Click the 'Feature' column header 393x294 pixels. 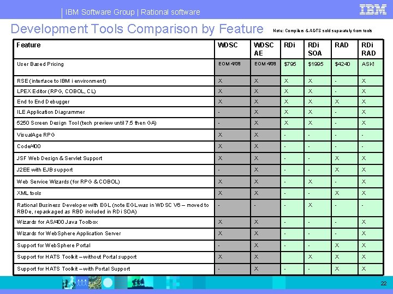pos(28,45)
